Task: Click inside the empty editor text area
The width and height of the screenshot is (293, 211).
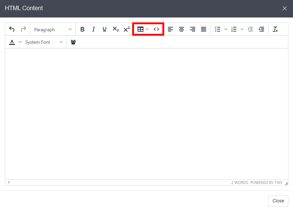Action: point(146,112)
